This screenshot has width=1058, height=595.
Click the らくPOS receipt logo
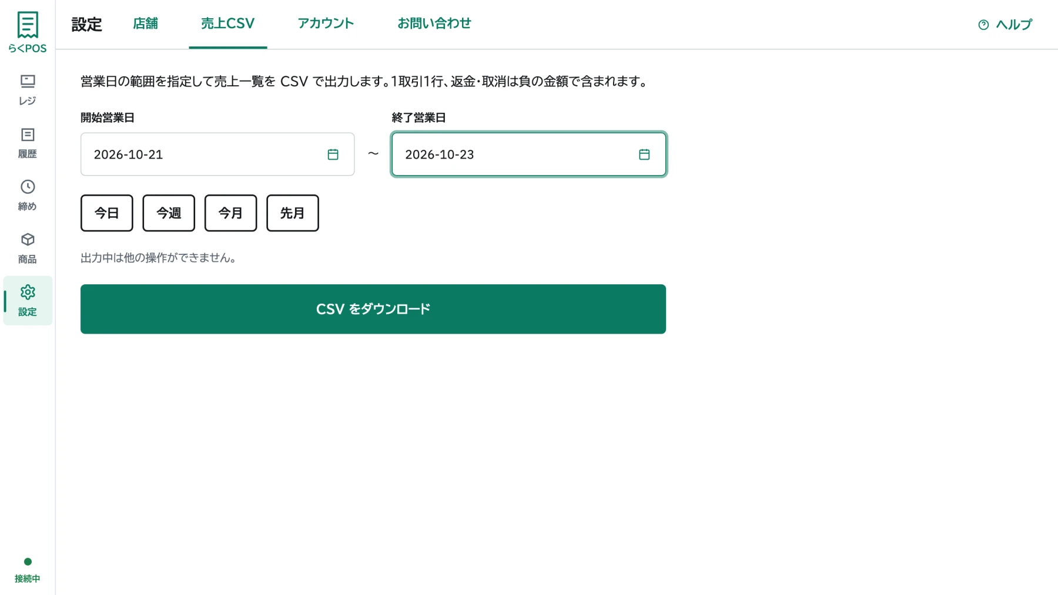28,32
